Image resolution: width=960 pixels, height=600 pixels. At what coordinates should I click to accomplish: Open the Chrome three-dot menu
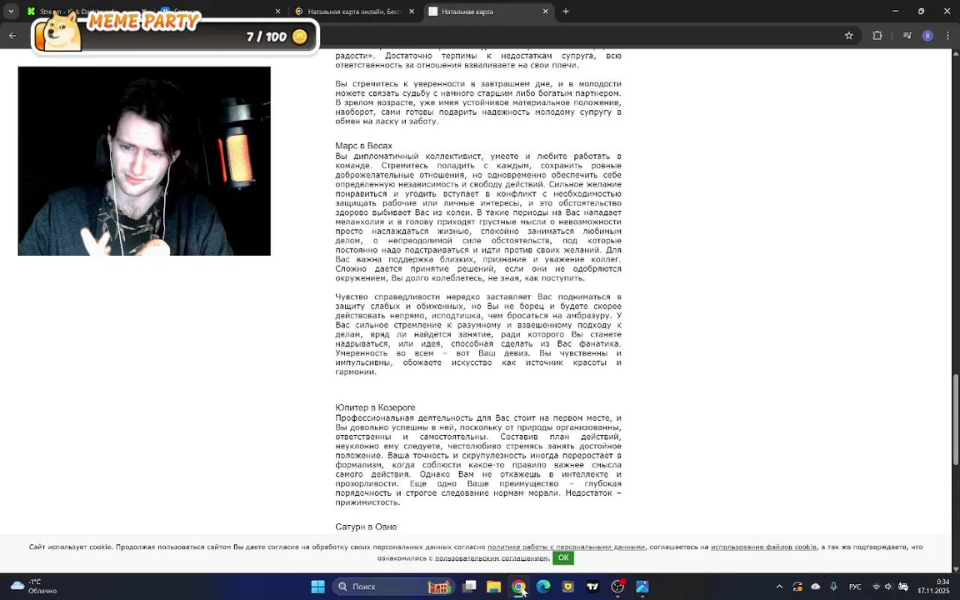click(x=947, y=36)
